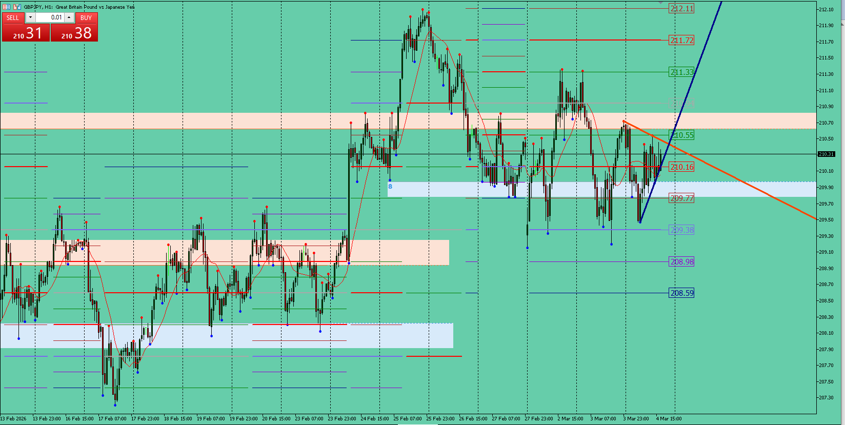Click the 210.55 green level label
Viewport: 845px width, 425px height.
[681, 135]
